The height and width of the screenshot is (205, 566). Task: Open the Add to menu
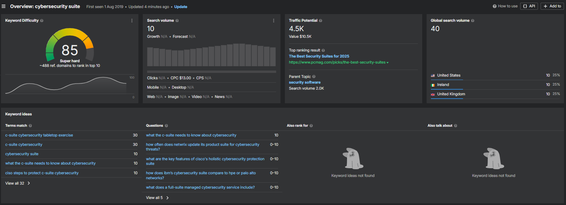(x=552, y=6)
